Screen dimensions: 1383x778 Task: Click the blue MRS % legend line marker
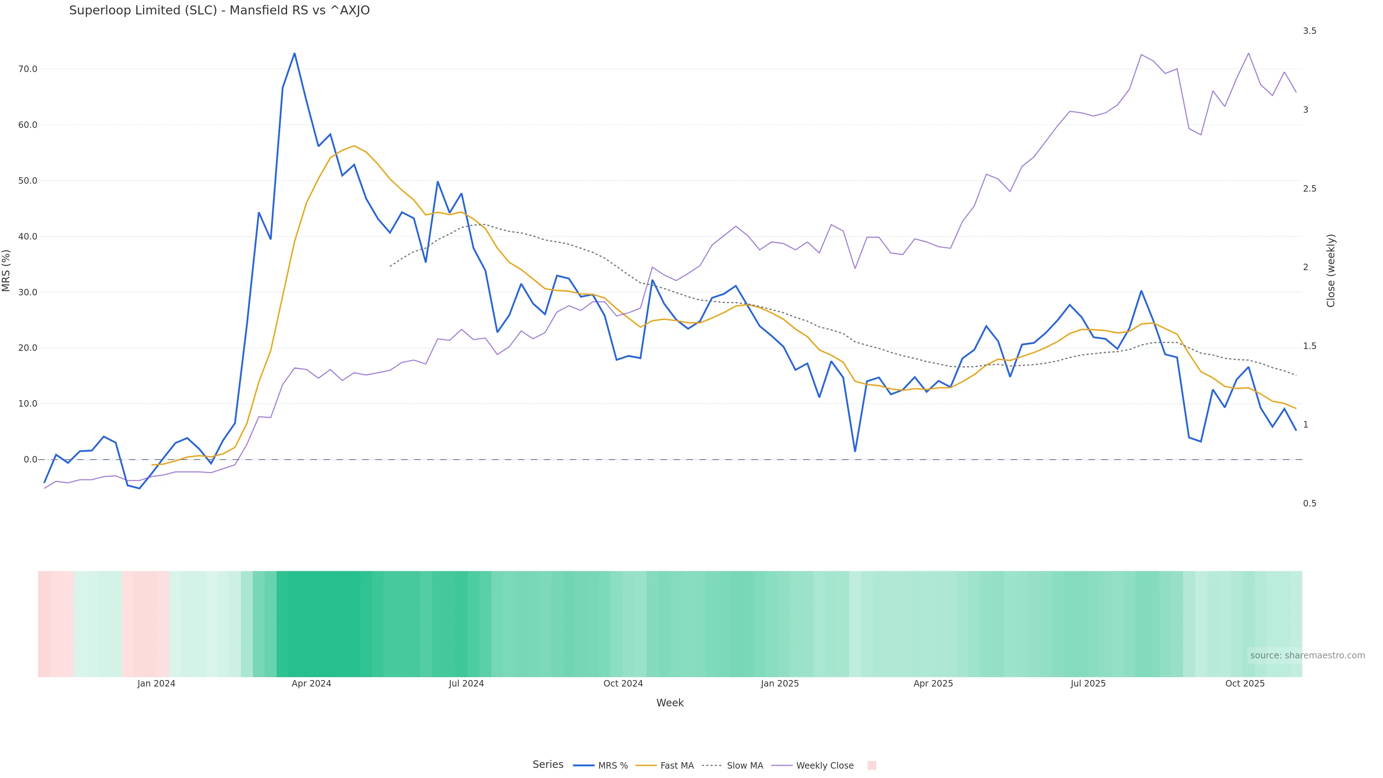click(x=583, y=766)
